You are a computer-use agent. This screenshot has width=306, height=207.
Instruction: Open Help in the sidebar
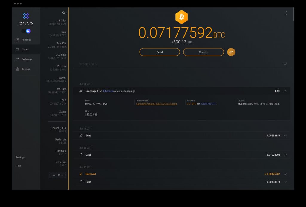click(18, 166)
